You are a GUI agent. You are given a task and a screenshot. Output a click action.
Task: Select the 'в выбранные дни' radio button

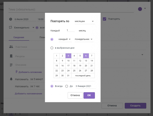(52, 48)
